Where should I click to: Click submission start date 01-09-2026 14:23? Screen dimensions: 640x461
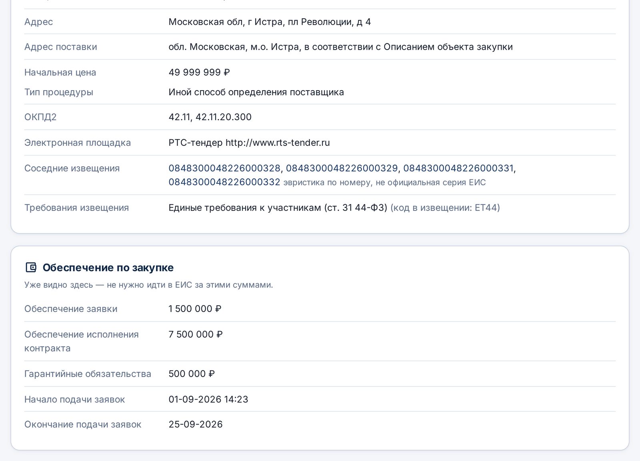click(x=208, y=399)
